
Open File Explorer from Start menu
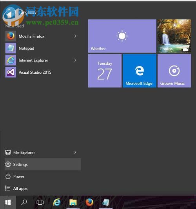(x=43, y=152)
